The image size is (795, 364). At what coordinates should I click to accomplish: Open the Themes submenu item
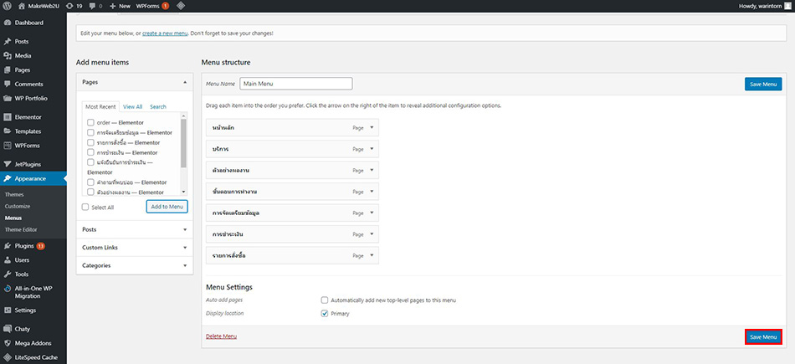coord(16,194)
